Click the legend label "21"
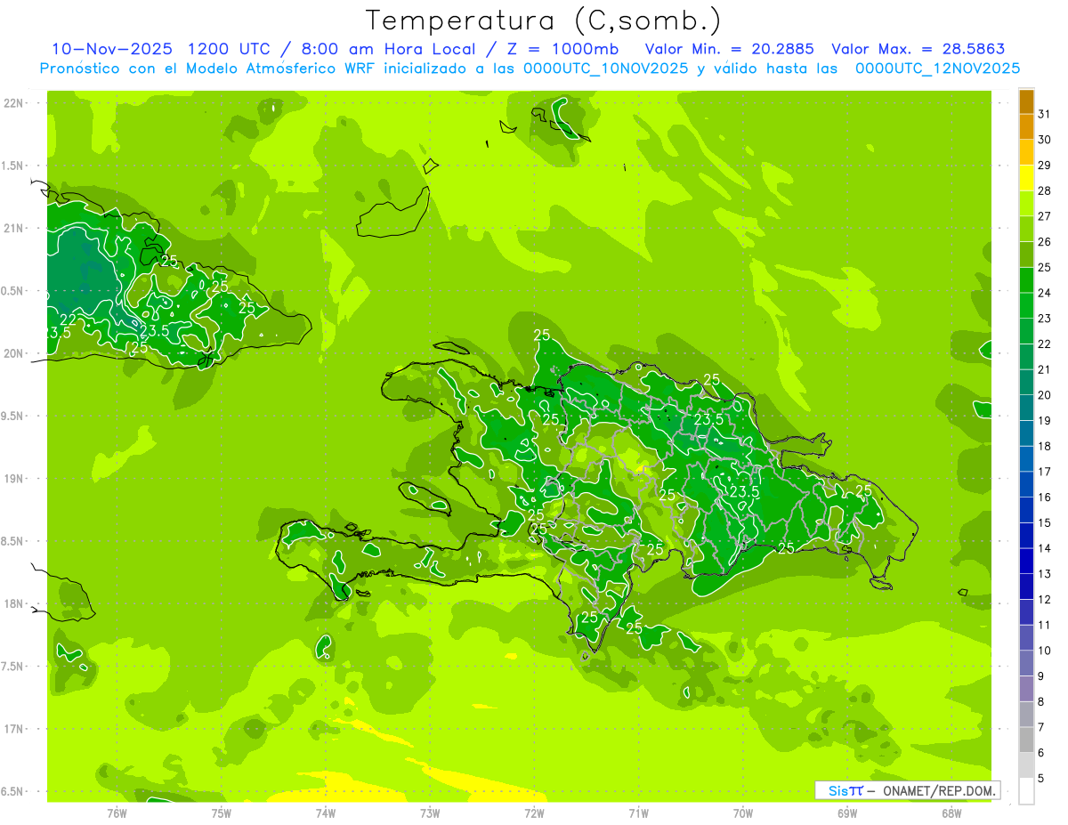The width and height of the screenshot is (1068, 825). click(x=1044, y=369)
